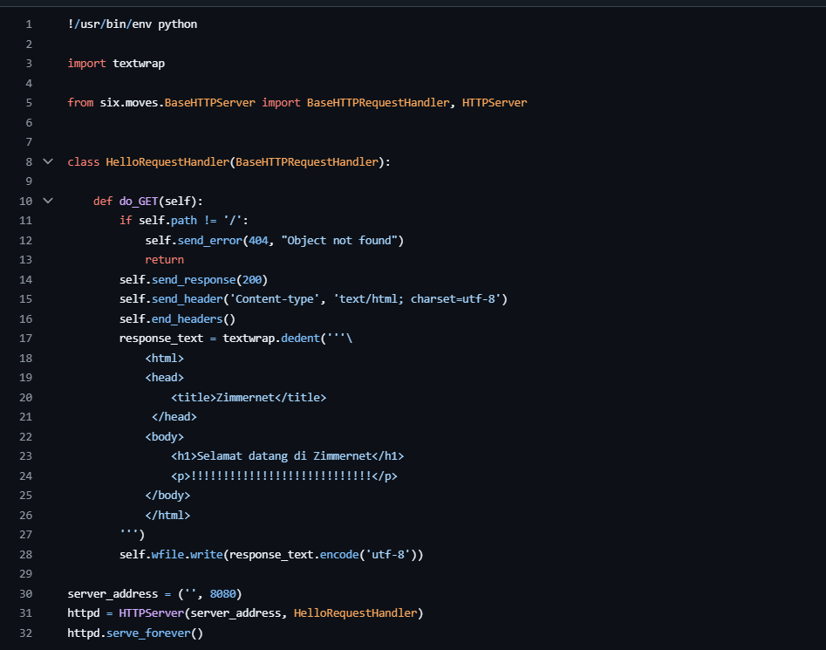826x650 pixels.
Task: Select line number 3
Action: pyautogui.click(x=29, y=64)
